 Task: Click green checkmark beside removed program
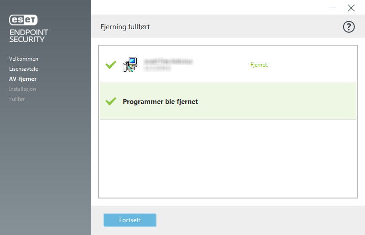(x=111, y=65)
